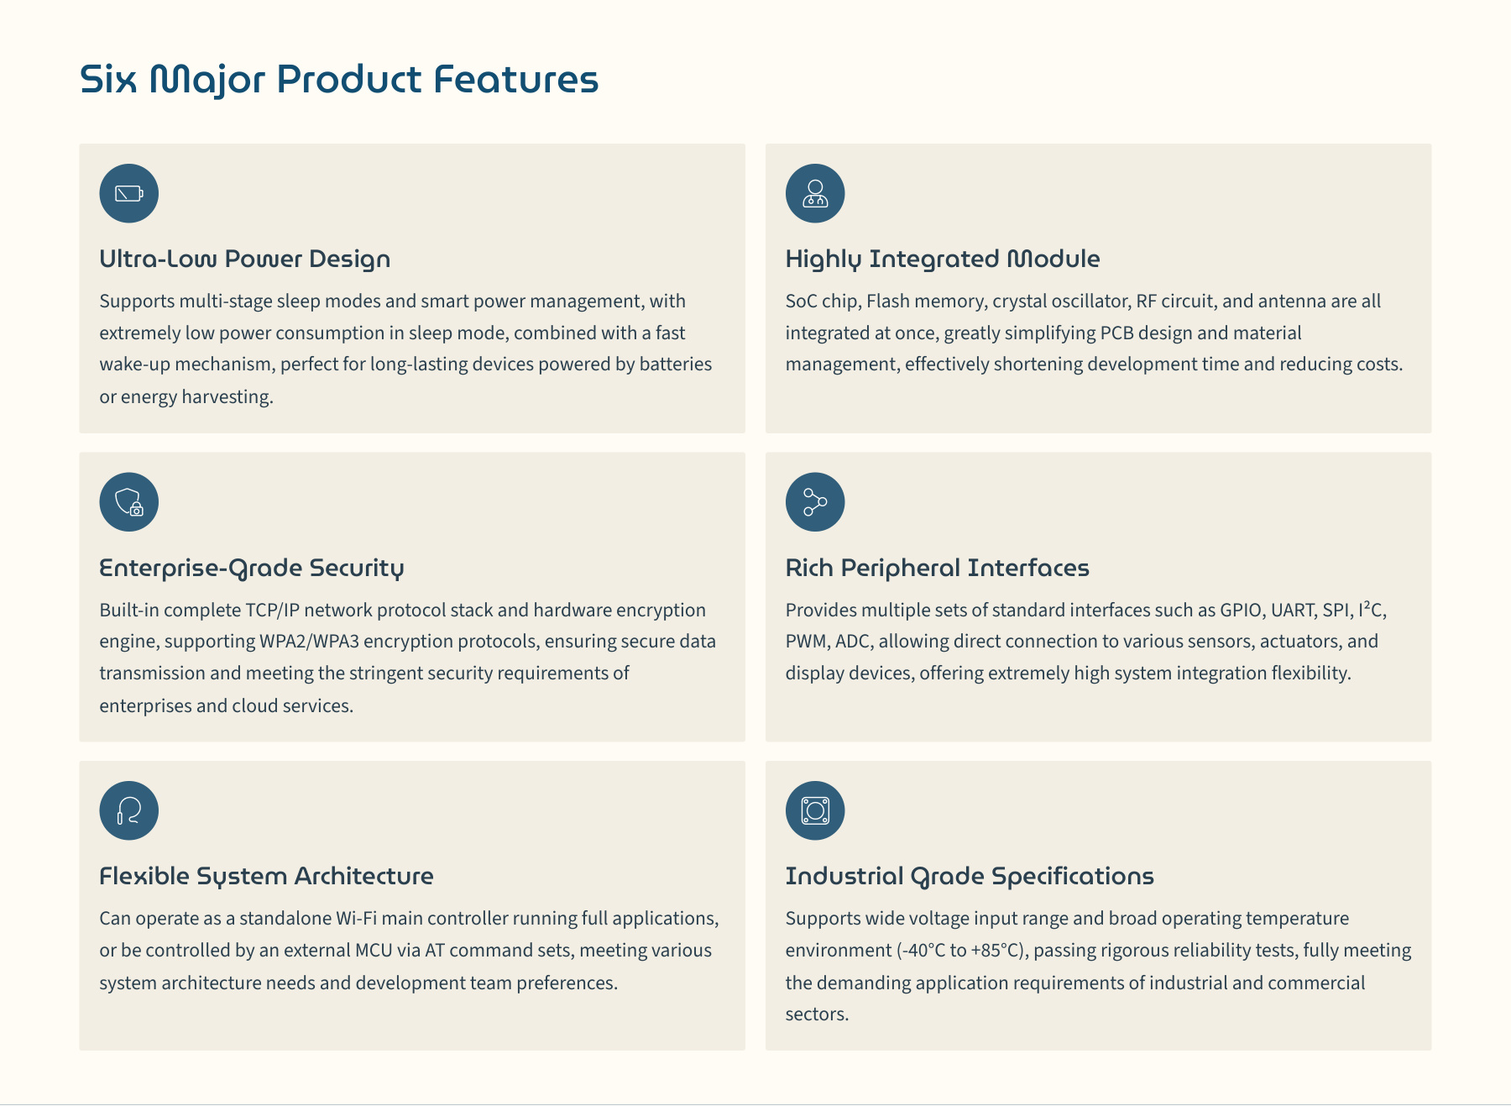Open the "Flexible System Architecture" heading

266,876
